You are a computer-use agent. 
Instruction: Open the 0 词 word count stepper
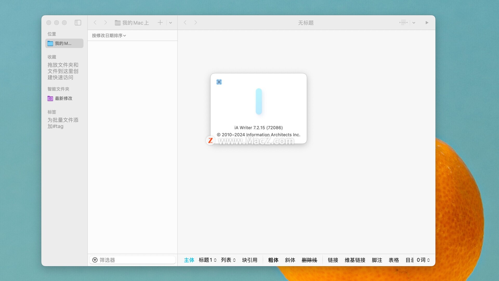(x=423, y=260)
